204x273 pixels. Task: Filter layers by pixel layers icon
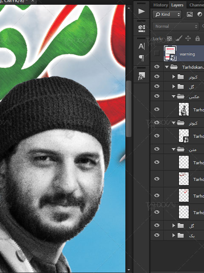(x=190, y=14)
